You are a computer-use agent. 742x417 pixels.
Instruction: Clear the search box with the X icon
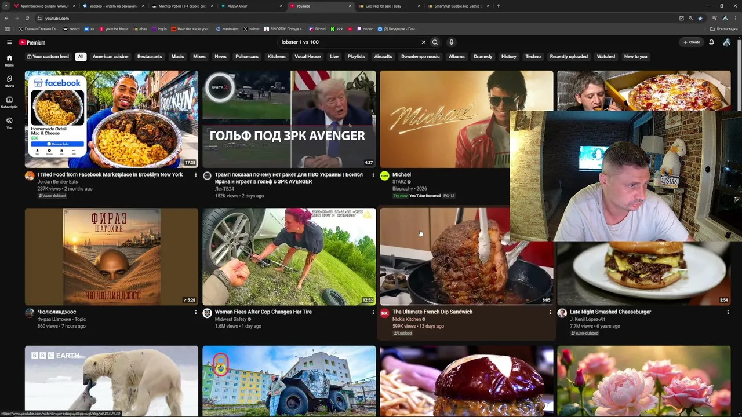pos(423,42)
